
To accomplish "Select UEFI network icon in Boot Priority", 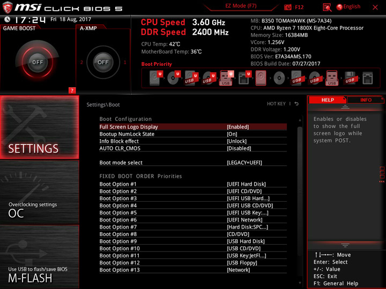I will pos(244,78).
